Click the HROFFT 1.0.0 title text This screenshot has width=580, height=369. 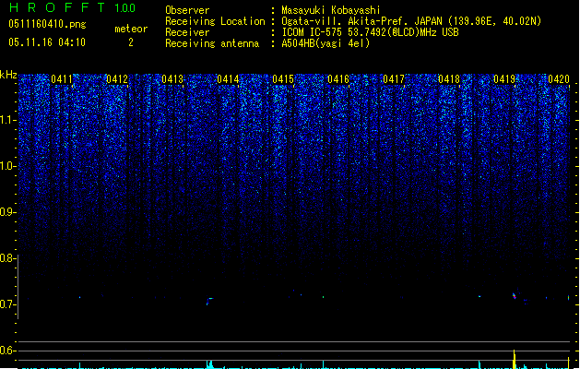[72, 7]
